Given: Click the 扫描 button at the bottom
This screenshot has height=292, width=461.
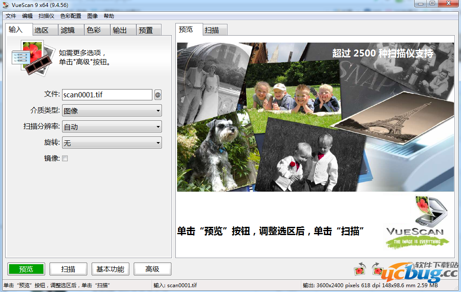Looking at the screenshot, I should (68, 269).
